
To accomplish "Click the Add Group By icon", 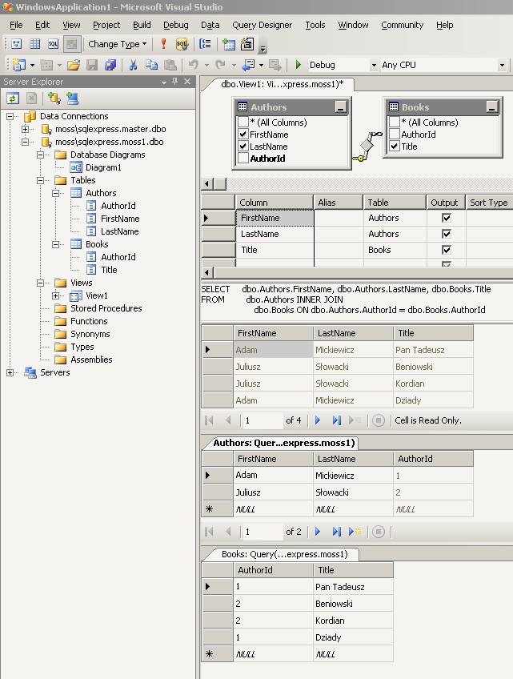I will [205, 44].
